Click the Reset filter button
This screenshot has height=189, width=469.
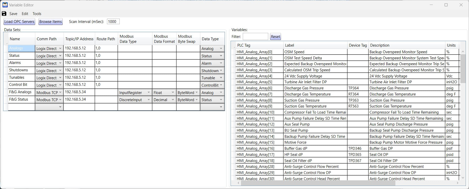tap(275, 37)
